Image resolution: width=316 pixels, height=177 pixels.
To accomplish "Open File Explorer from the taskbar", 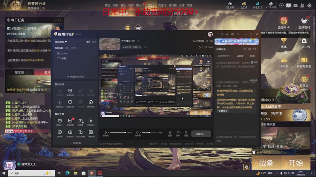I will (75, 173).
